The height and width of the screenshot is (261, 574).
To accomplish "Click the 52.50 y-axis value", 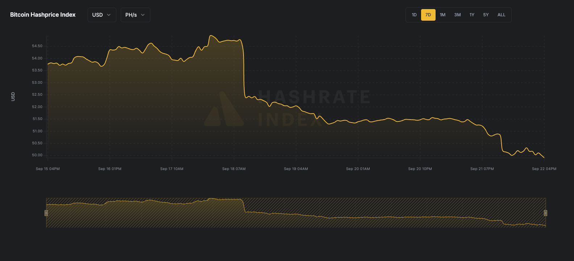I will [37, 95].
